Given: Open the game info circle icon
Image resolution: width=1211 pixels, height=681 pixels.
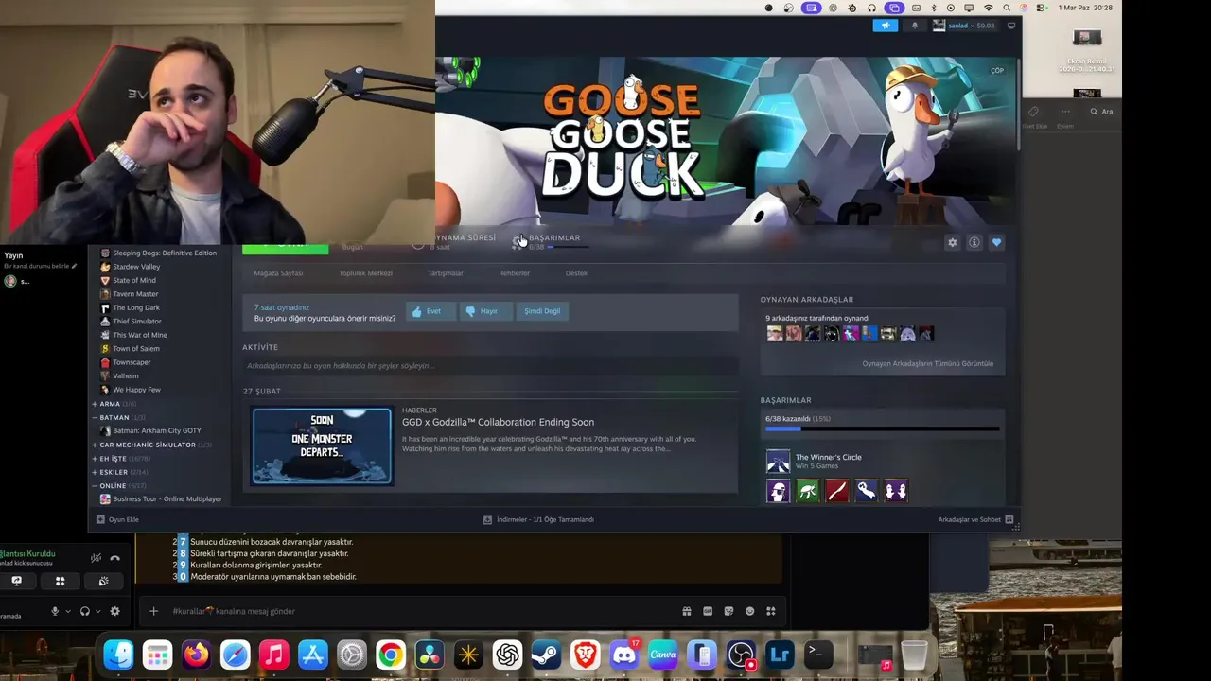Looking at the screenshot, I should pos(974,243).
